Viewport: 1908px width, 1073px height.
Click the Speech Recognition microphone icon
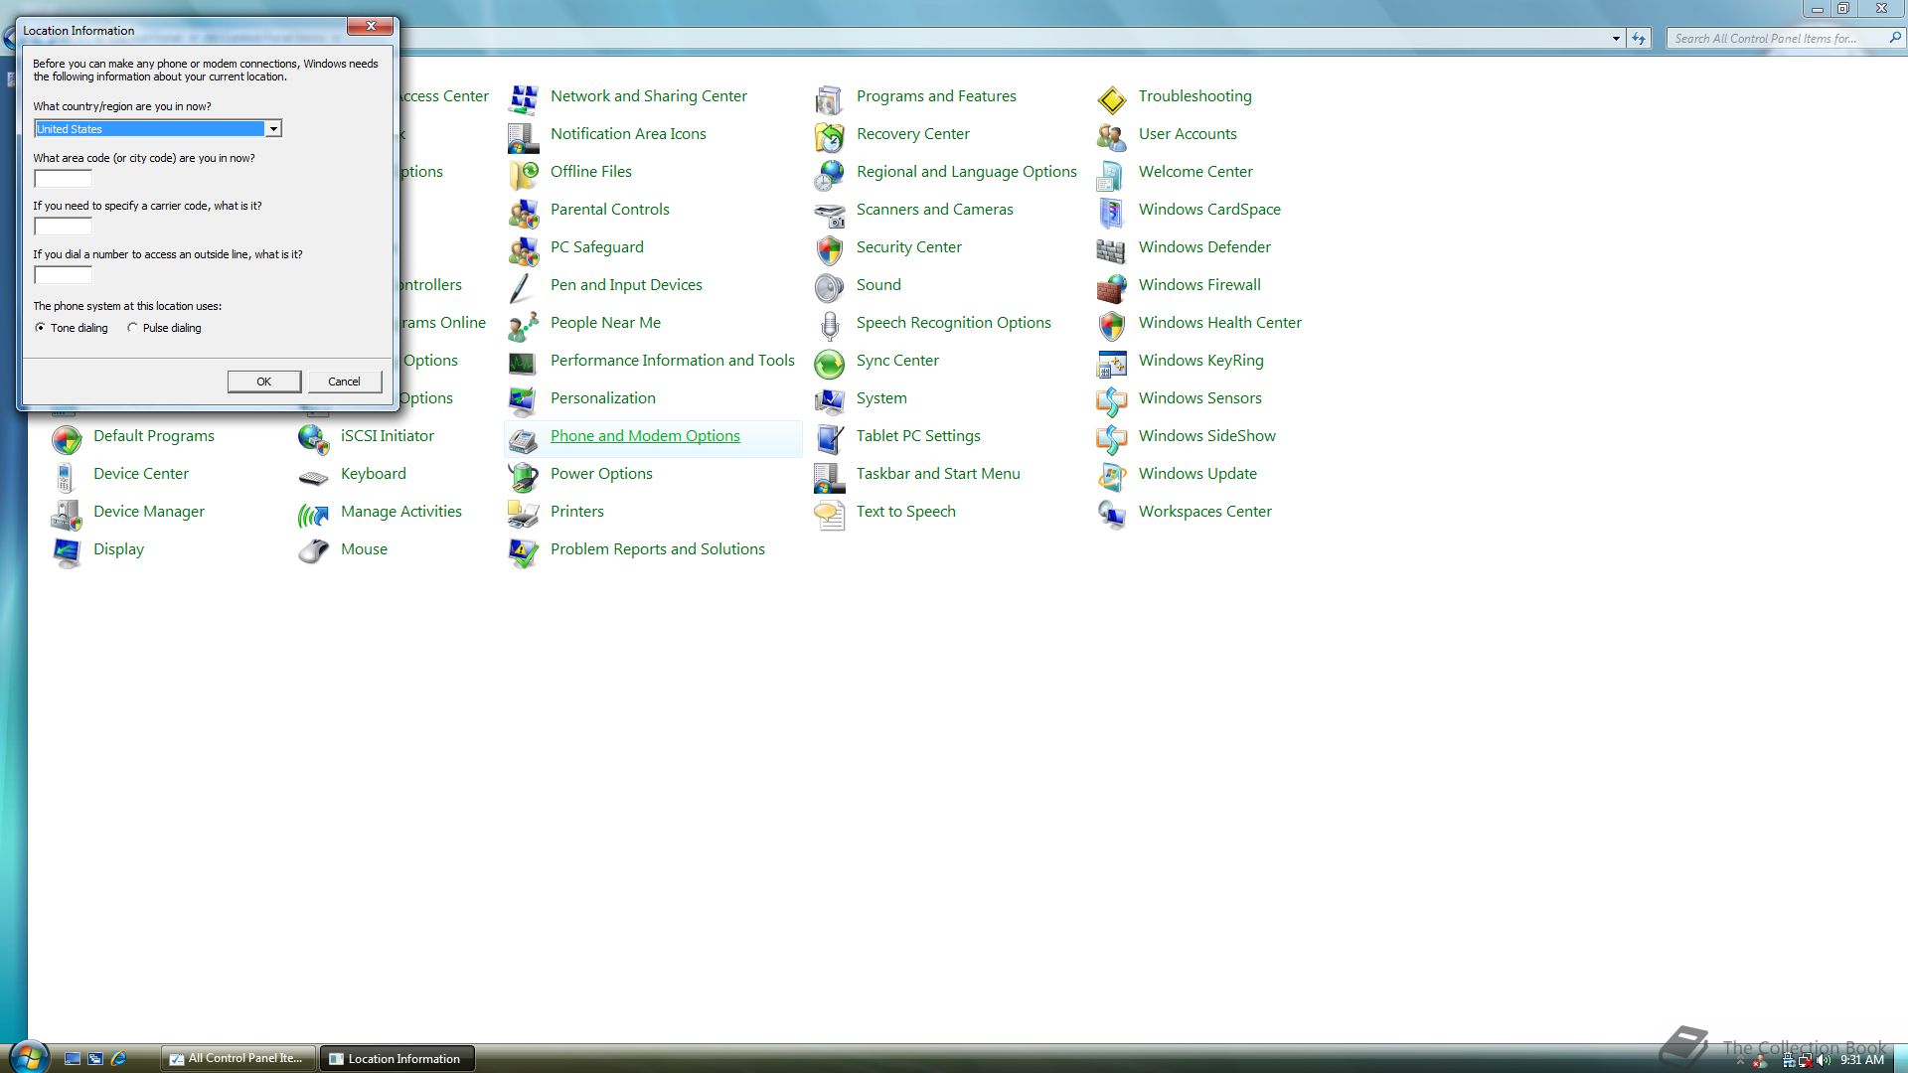click(829, 324)
